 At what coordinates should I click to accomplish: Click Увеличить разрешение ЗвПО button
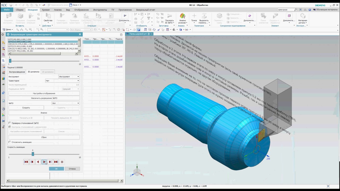[44, 98]
